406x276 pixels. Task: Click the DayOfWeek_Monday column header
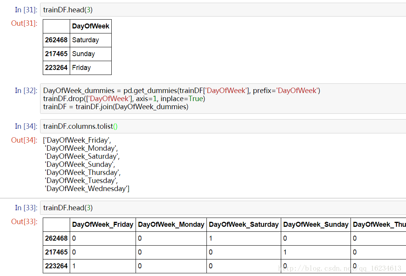[171, 224]
